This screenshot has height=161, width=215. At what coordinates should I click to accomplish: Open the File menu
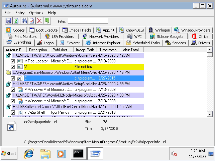pyautogui.click(x=8, y=13)
